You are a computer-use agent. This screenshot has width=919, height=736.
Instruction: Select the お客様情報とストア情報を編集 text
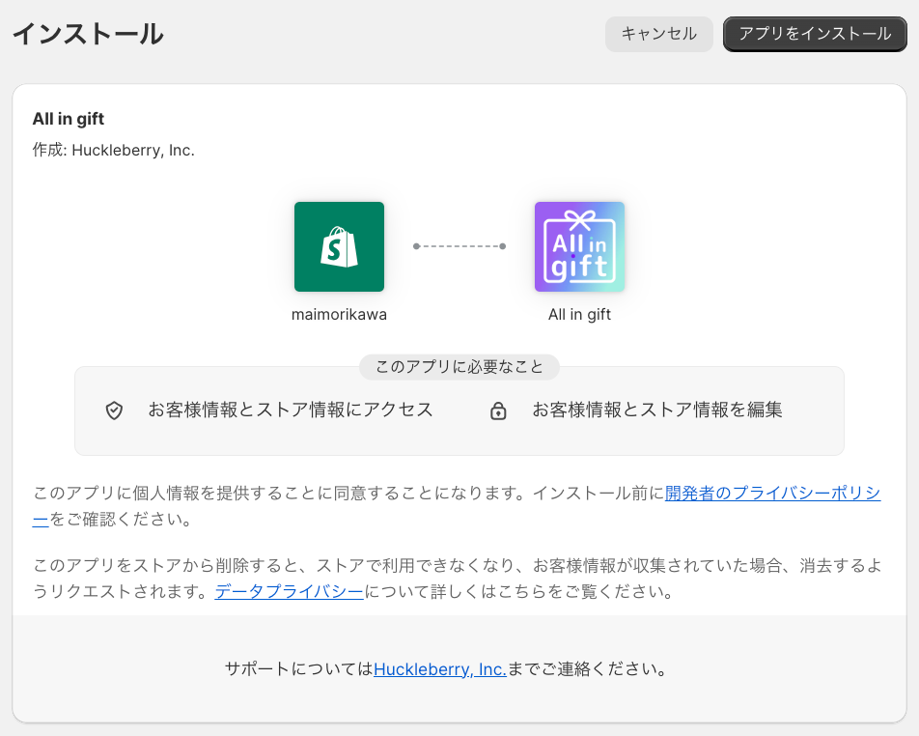point(657,410)
